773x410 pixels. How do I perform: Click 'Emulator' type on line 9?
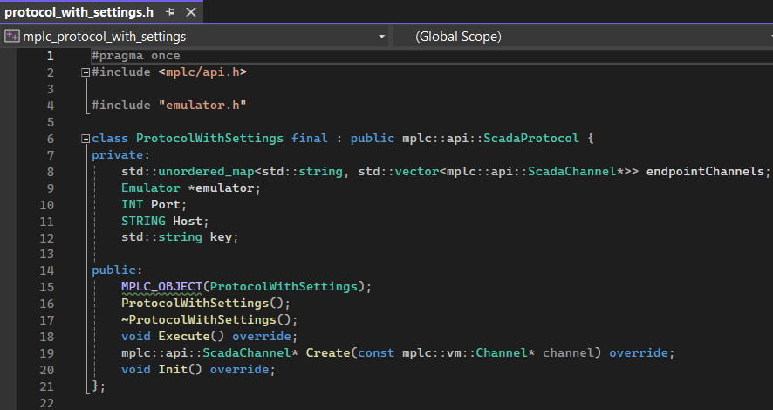151,188
